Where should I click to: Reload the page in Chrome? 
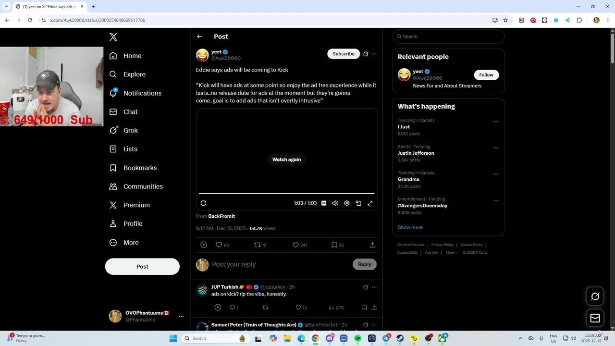click(30, 20)
